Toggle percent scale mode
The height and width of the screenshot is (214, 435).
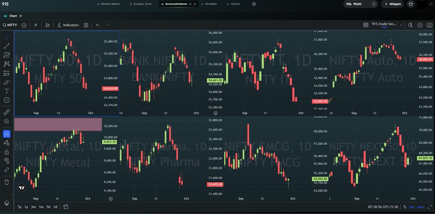coord(405,207)
